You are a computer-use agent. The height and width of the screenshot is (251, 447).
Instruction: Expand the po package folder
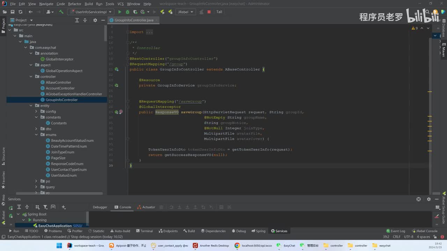pos(36,181)
